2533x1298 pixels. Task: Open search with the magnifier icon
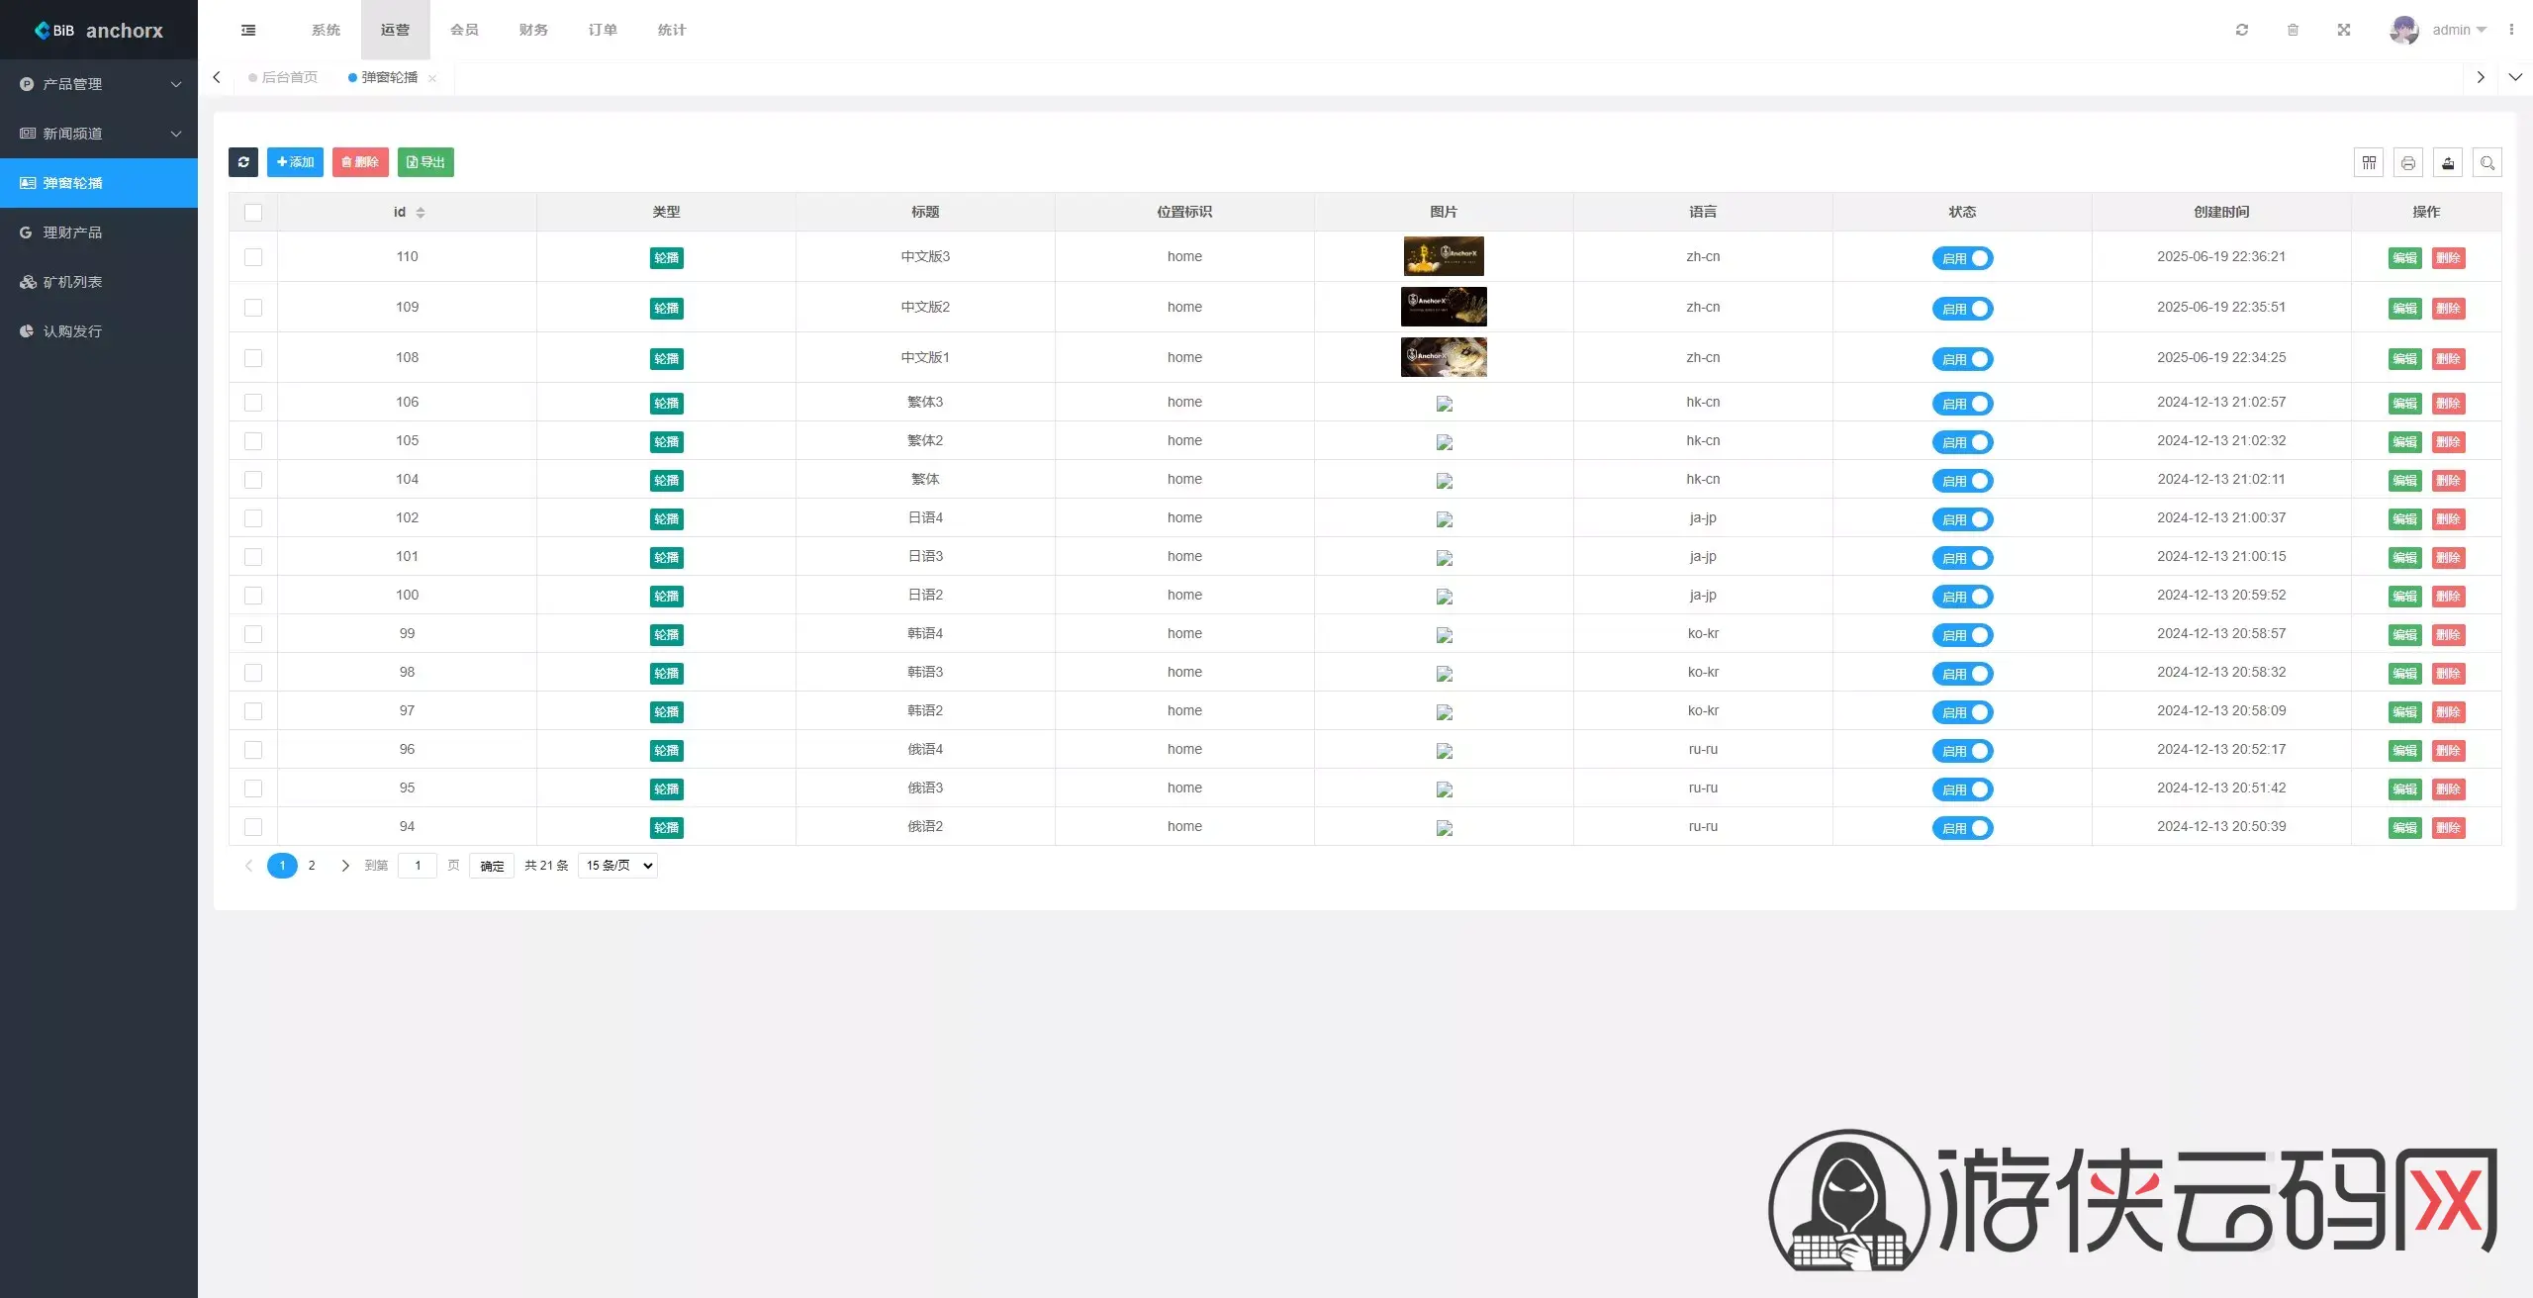point(2487,162)
